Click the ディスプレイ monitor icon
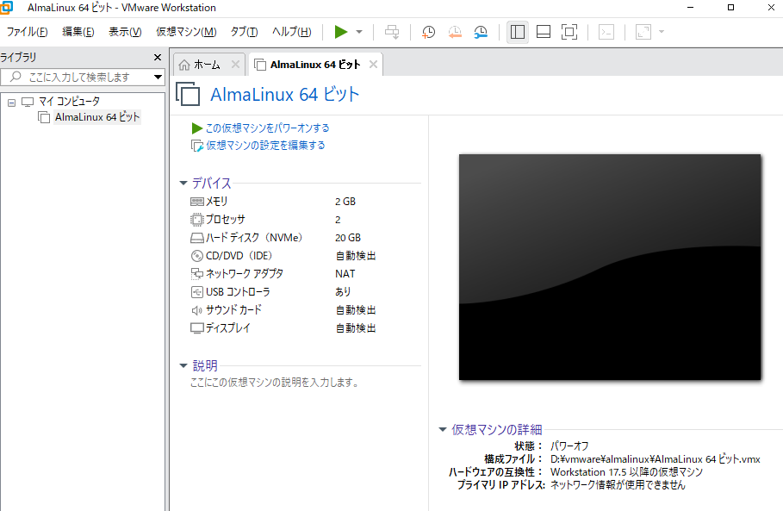The width and height of the screenshot is (783, 511). [x=197, y=328]
